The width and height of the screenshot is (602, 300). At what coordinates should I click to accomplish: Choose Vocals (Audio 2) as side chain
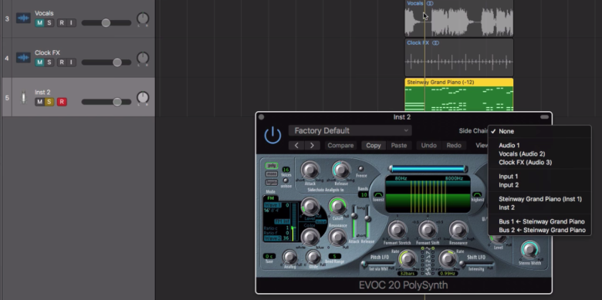539,153
